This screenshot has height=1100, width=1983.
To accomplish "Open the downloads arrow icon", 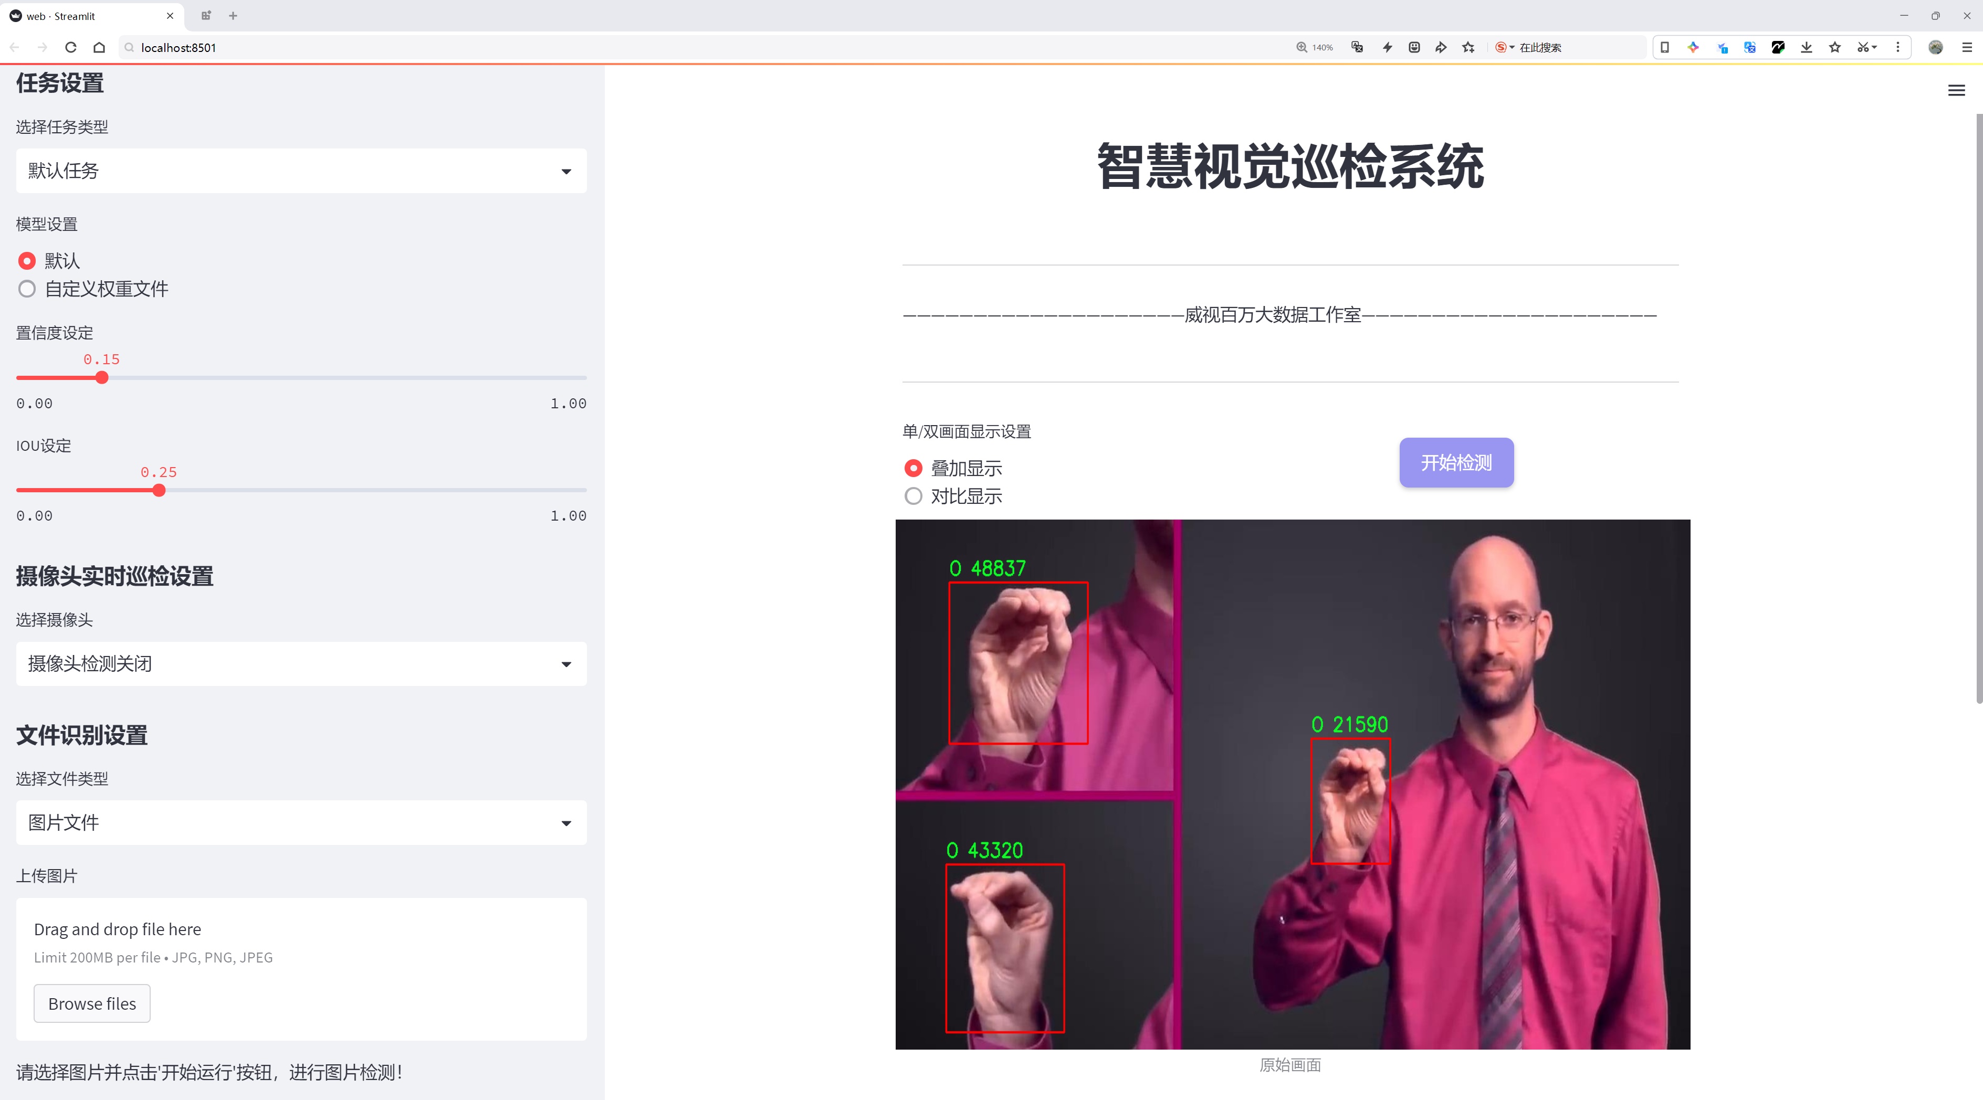I will click(1807, 48).
